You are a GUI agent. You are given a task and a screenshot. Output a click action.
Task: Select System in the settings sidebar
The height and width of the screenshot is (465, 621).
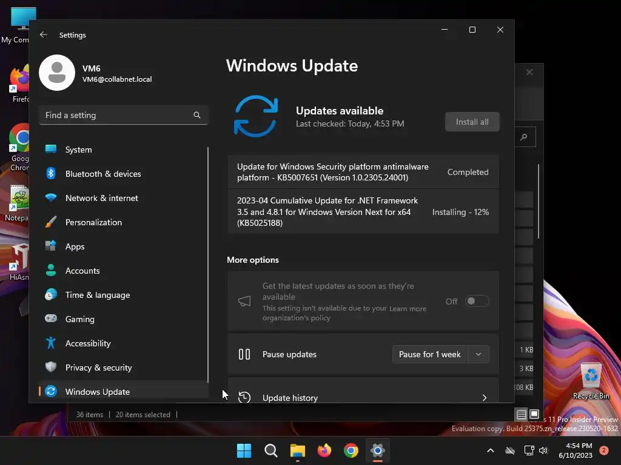pyautogui.click(x=124, y=150)
